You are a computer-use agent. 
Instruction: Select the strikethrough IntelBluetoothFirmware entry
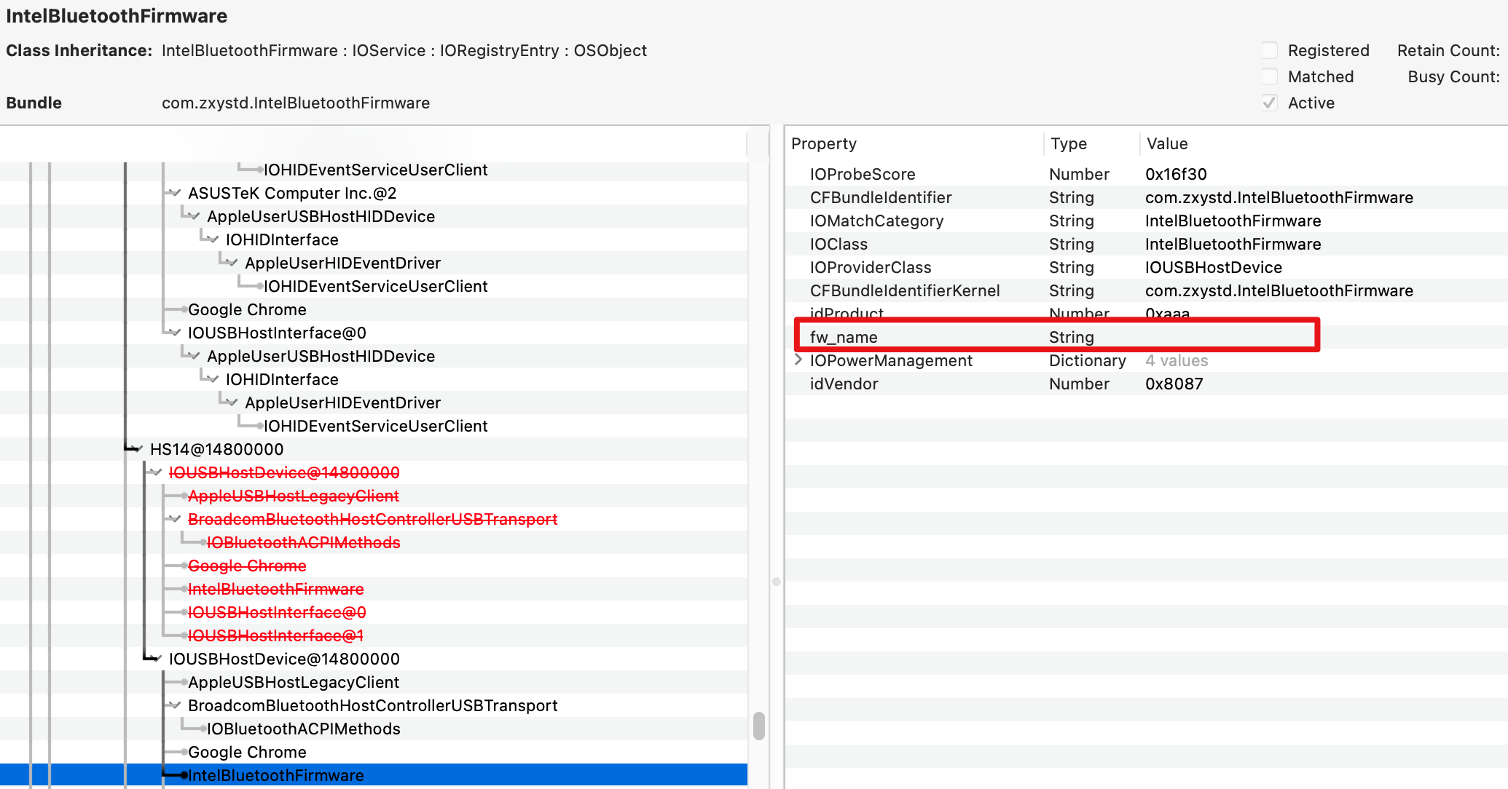click(275, 589)
